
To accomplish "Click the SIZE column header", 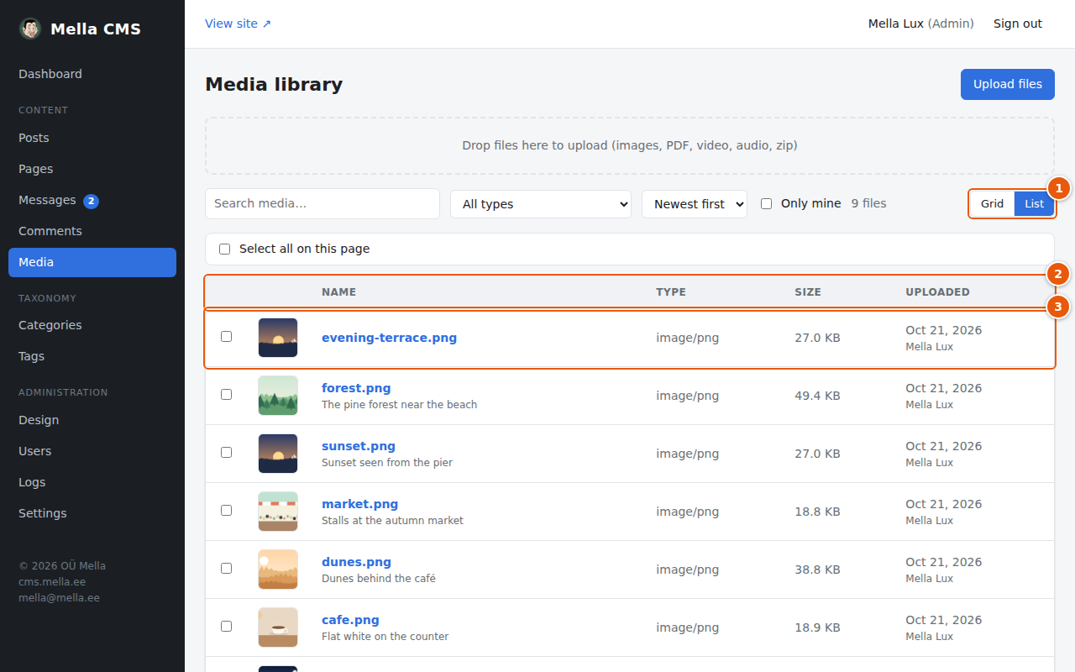I will point(808,292).
